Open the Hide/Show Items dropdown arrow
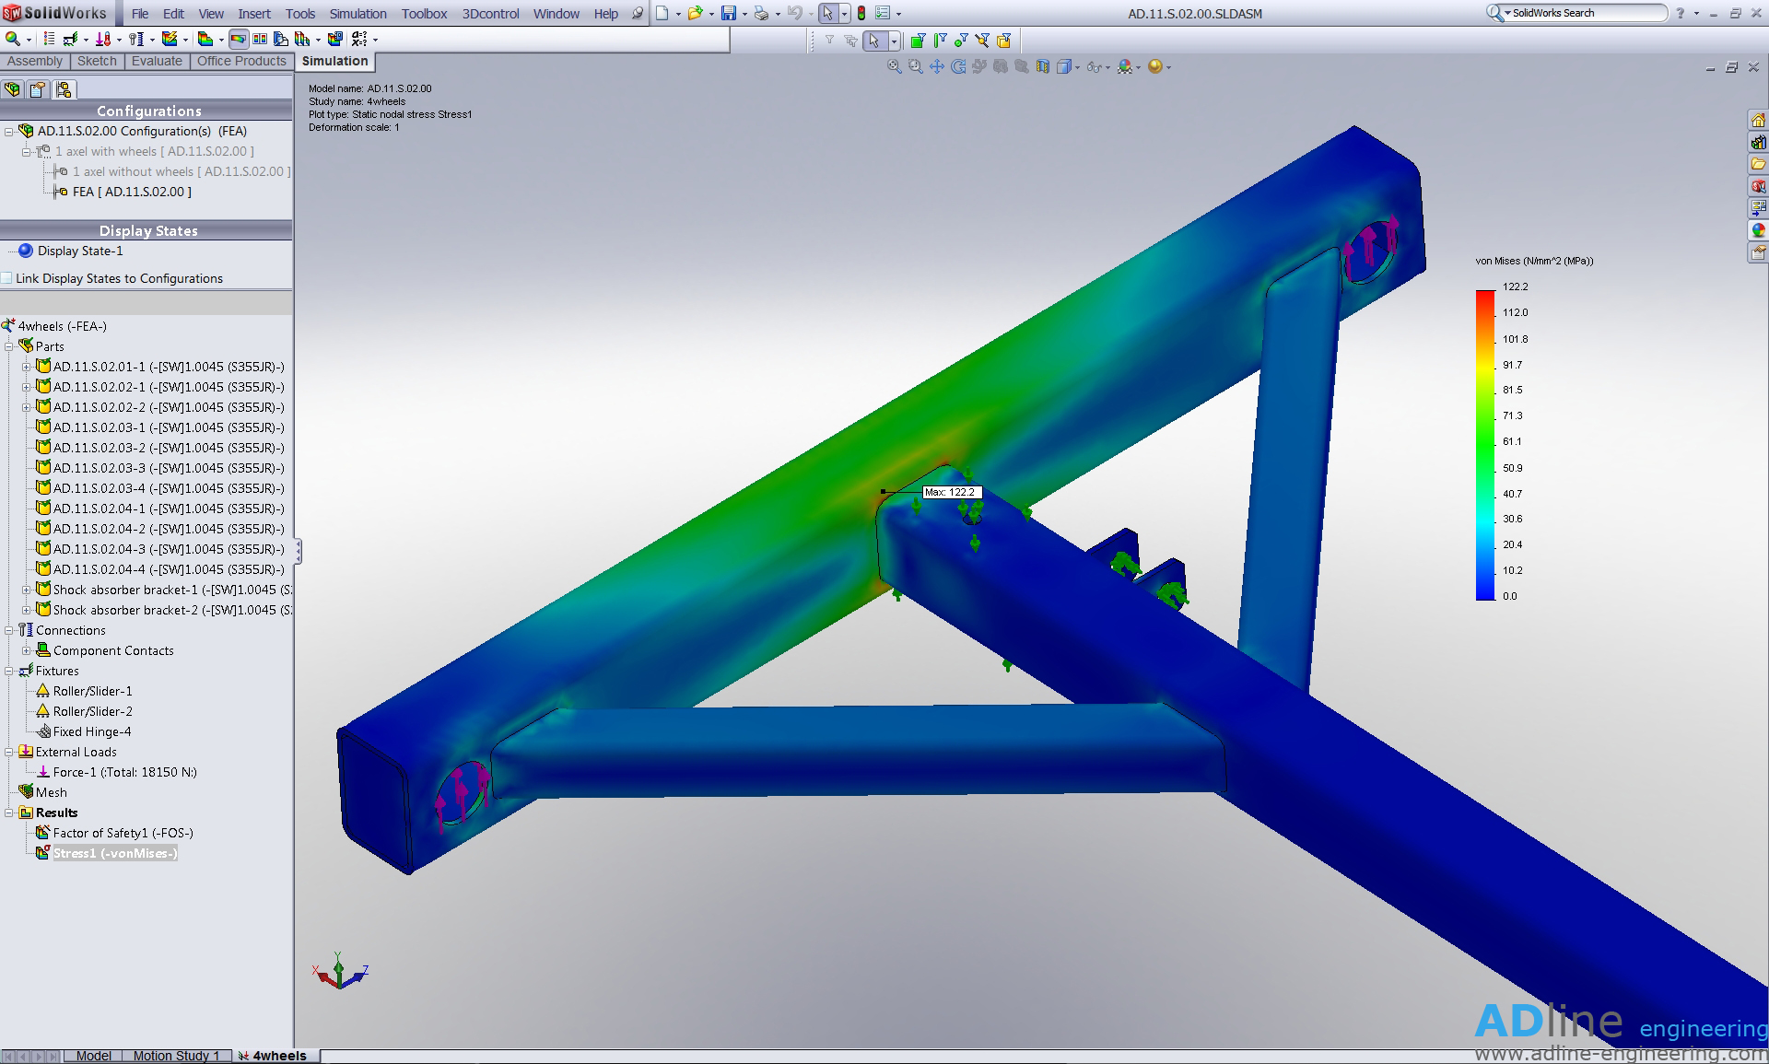 (1107, 67)
